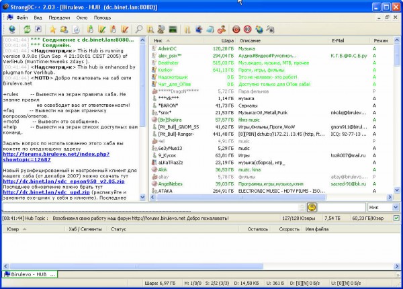Open Favorite Hubs with yellow star icon

52,29
